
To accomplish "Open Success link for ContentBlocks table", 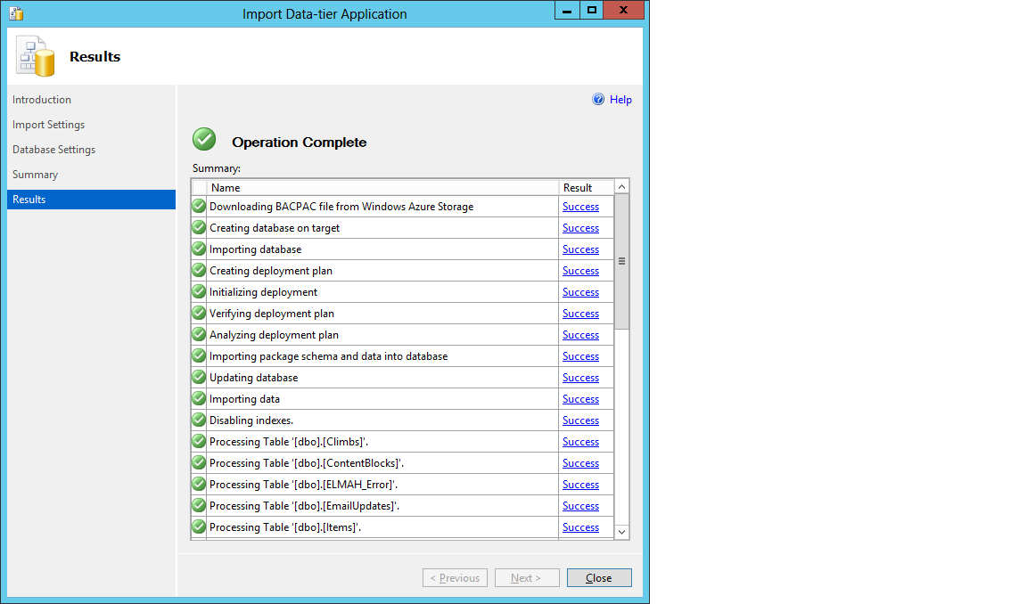I will [580, 463].
